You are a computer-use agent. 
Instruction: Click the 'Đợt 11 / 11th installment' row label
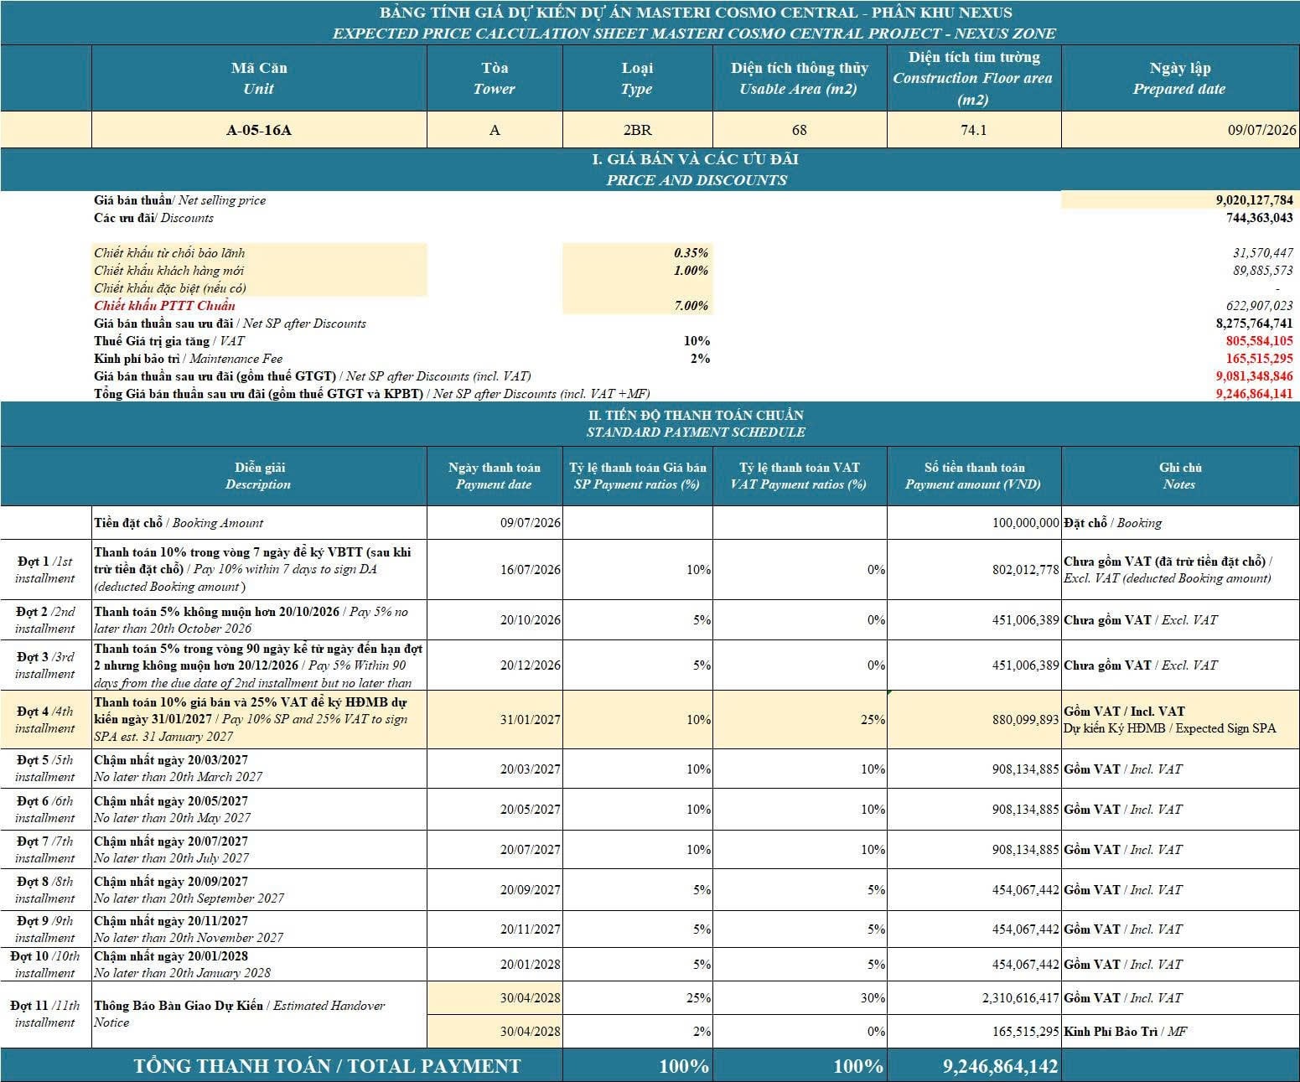45,1014
